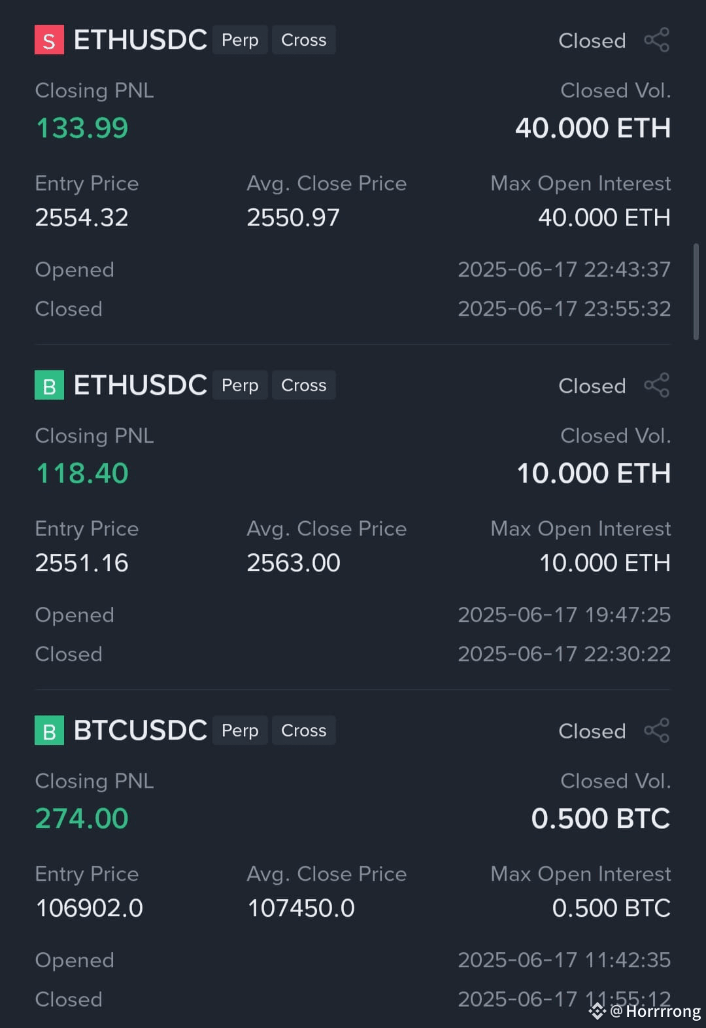
Task: Select Cross tag on ETHUSDC short trade
Action: point(303,40)
